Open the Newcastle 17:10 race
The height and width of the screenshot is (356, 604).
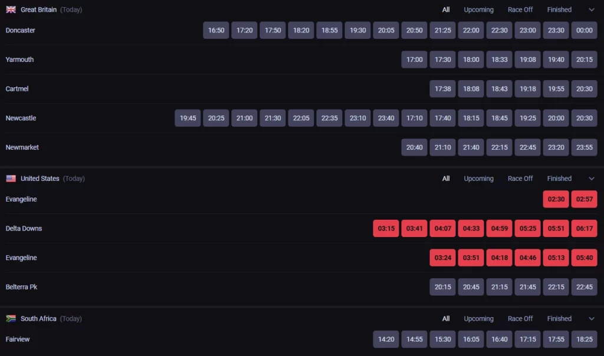(415, 118)
